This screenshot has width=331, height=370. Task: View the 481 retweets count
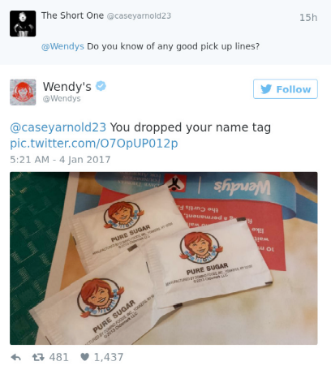click(x=59, y=357)
